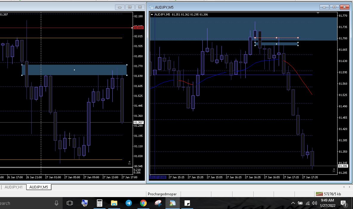
Task: Click the AUDJPY,M5 chart window icon
Action: (x=151, y=7)
